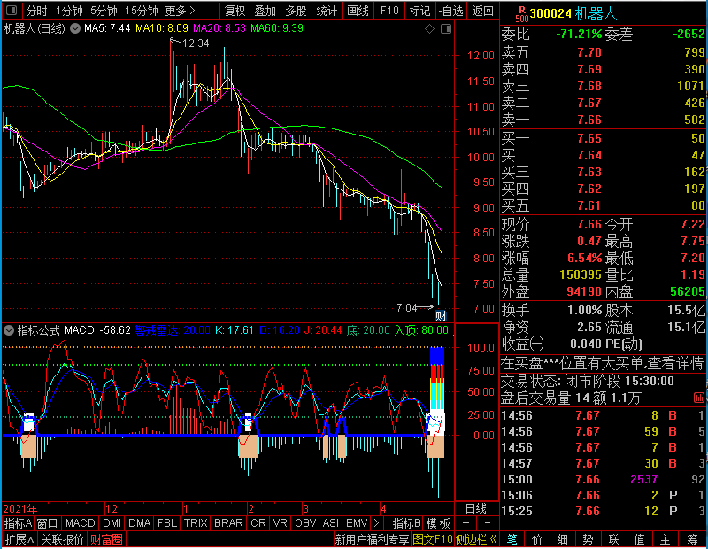
Task: Select the 1分钟 period
Action: click(69, 11)
